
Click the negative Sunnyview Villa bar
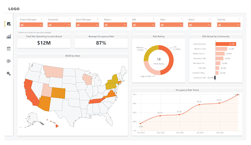tap(215, 77)
